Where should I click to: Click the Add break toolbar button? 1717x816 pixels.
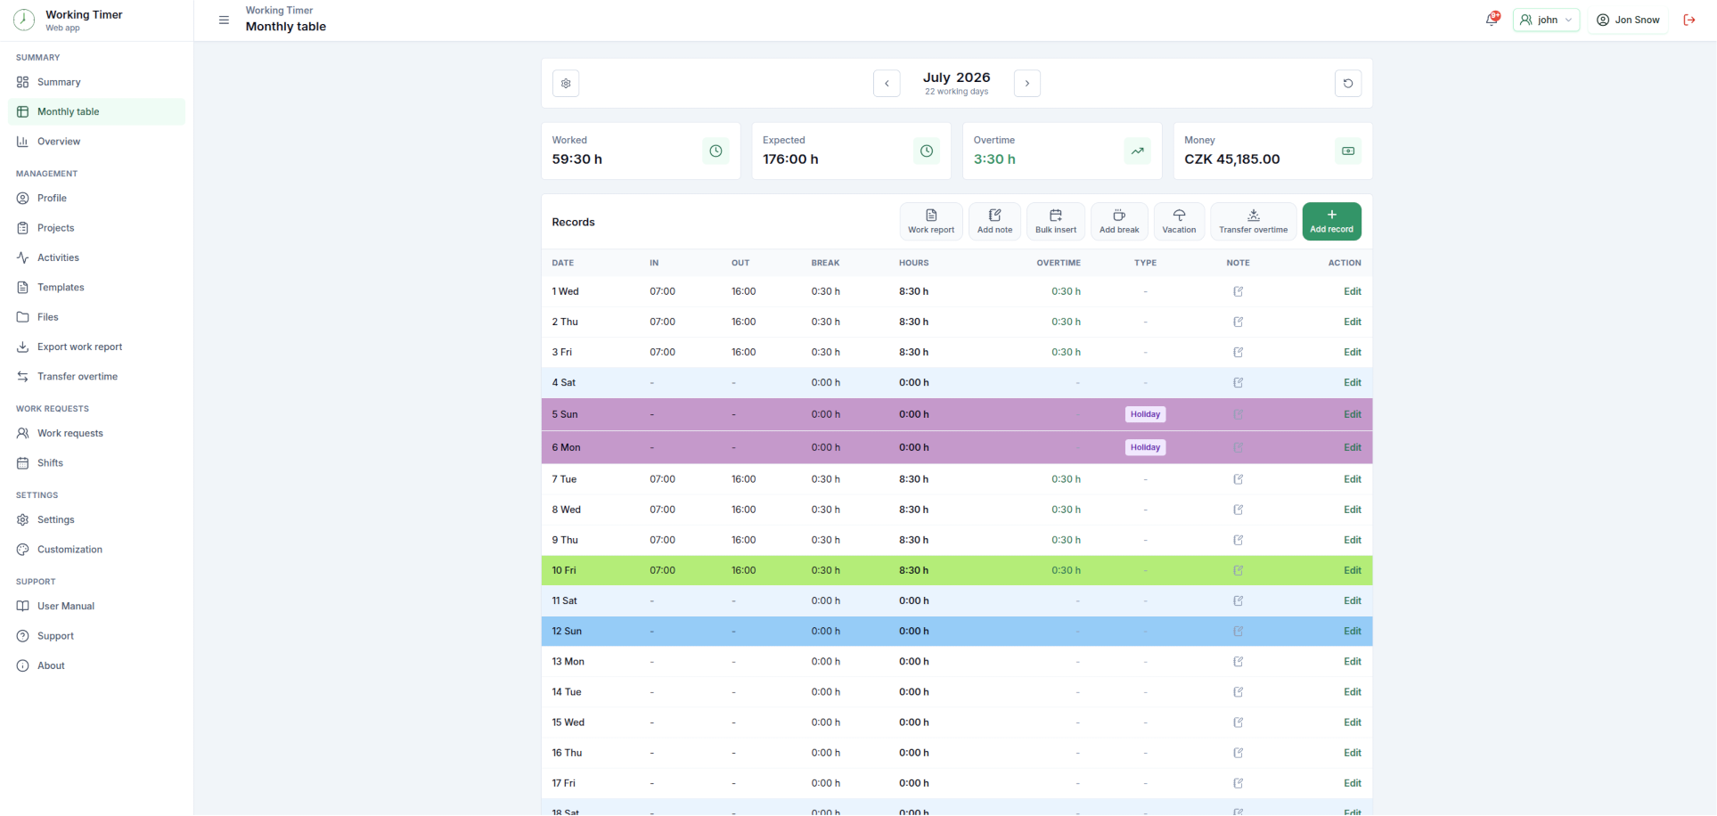tap(1119, 221)
